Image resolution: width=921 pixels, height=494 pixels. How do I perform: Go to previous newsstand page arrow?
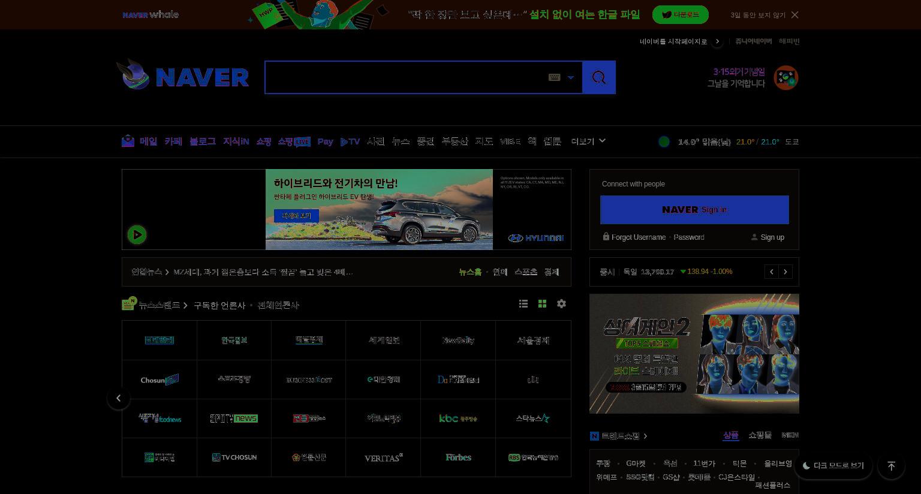tap(119, 398)
